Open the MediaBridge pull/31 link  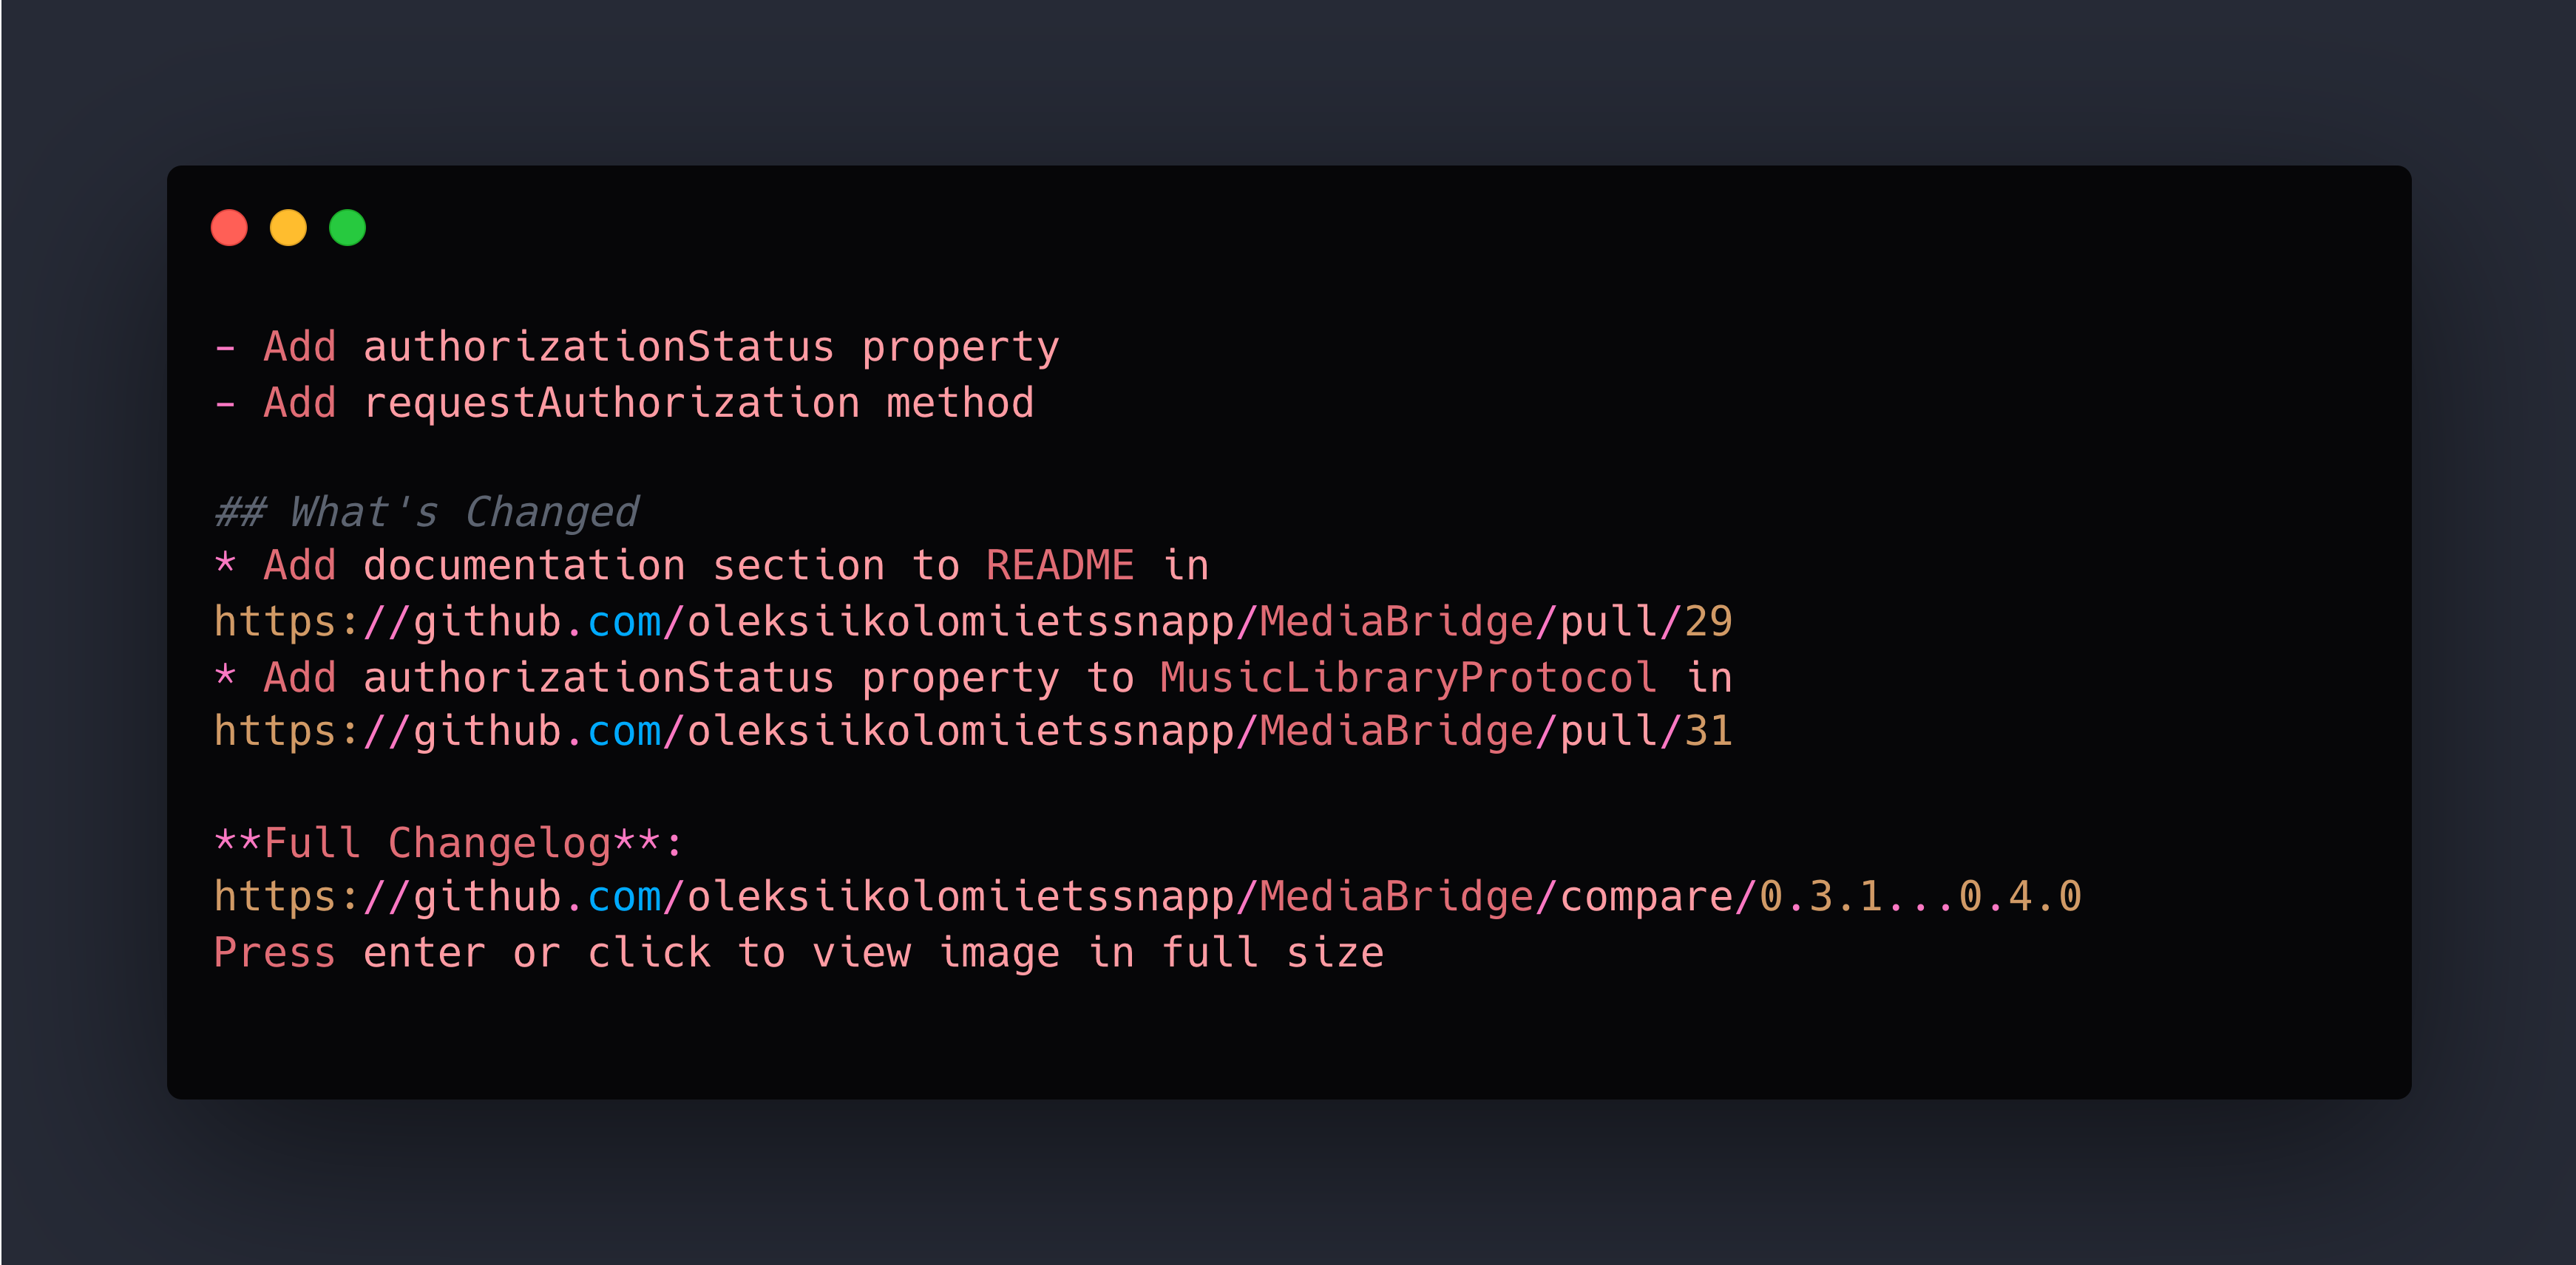972,732
